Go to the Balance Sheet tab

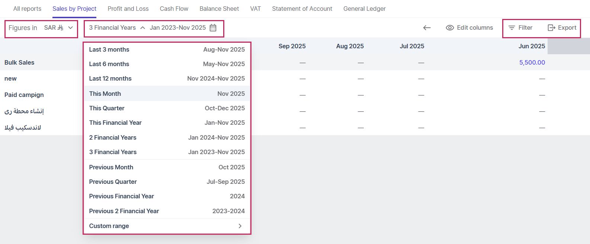219,9
